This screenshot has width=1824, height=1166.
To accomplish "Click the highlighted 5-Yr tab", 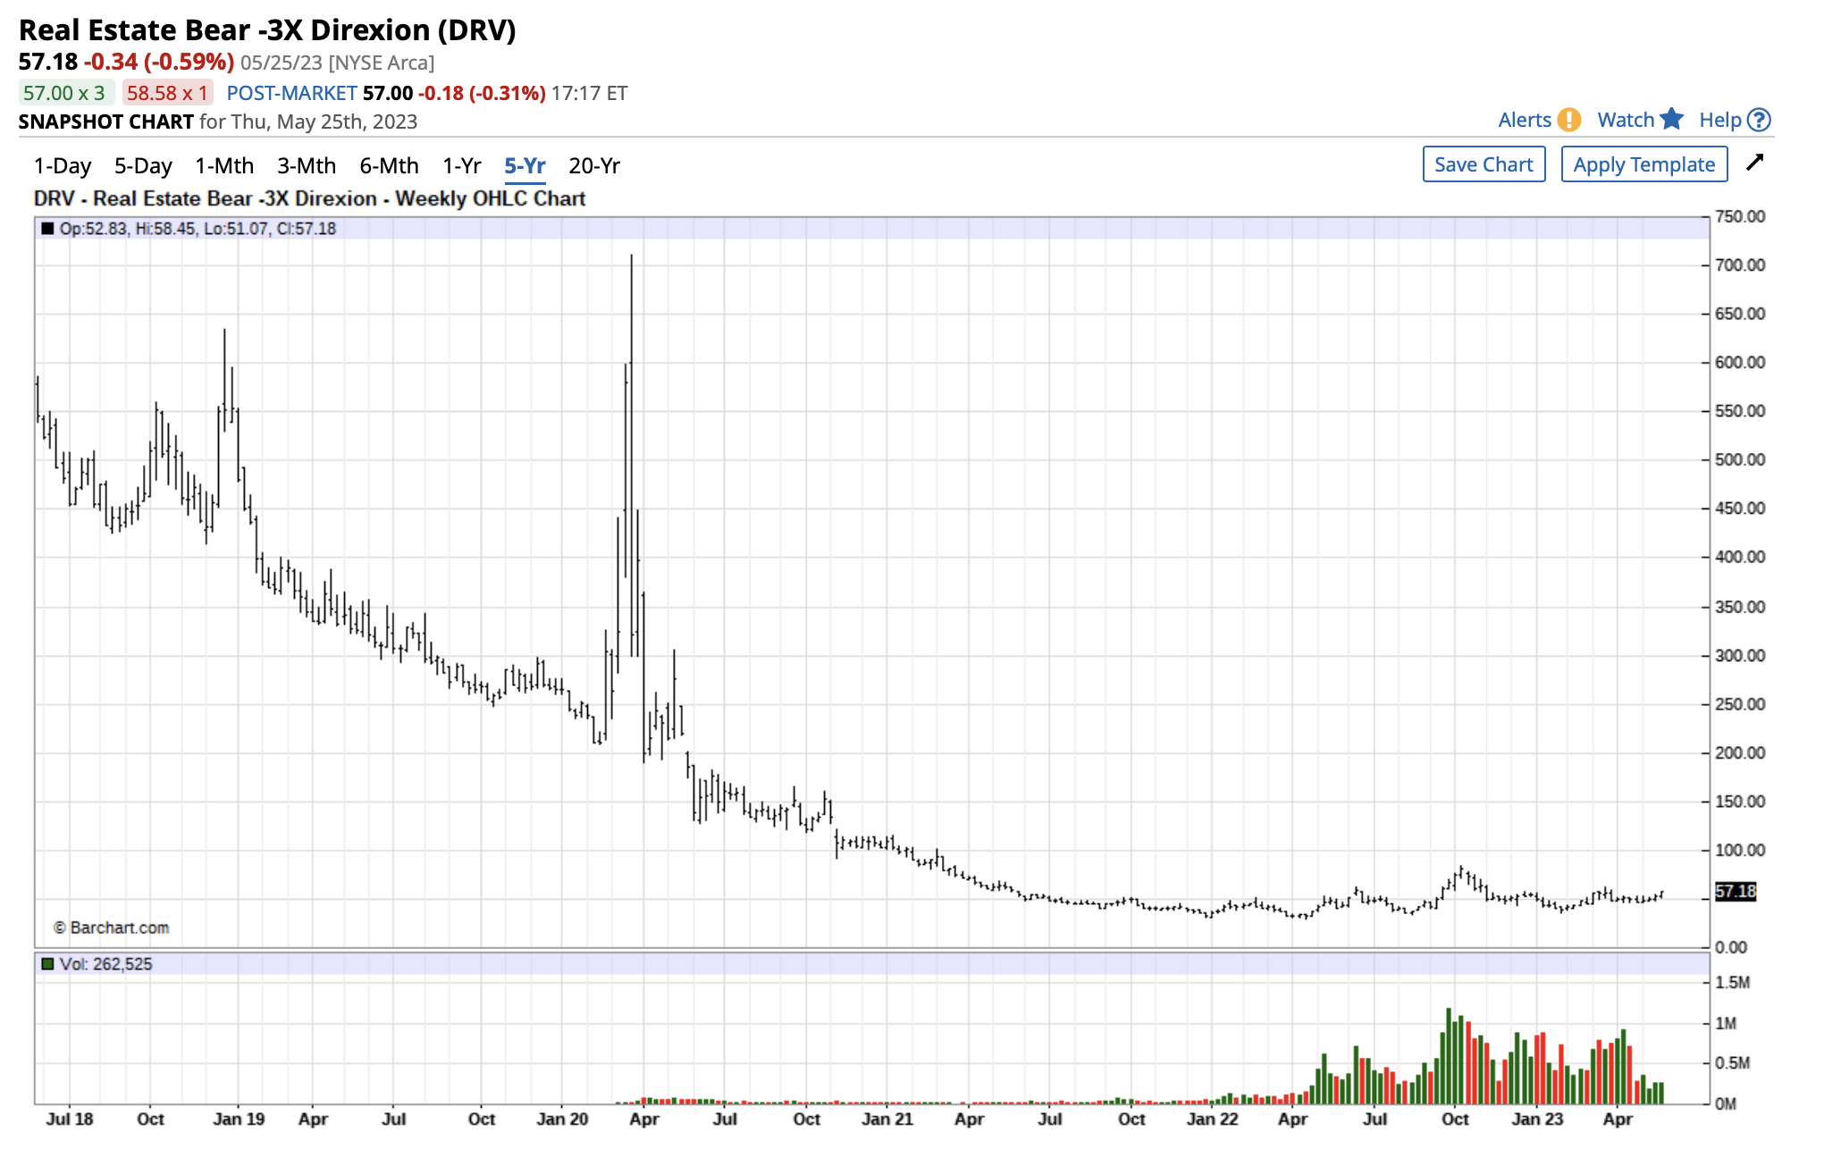I will [525, 165].
